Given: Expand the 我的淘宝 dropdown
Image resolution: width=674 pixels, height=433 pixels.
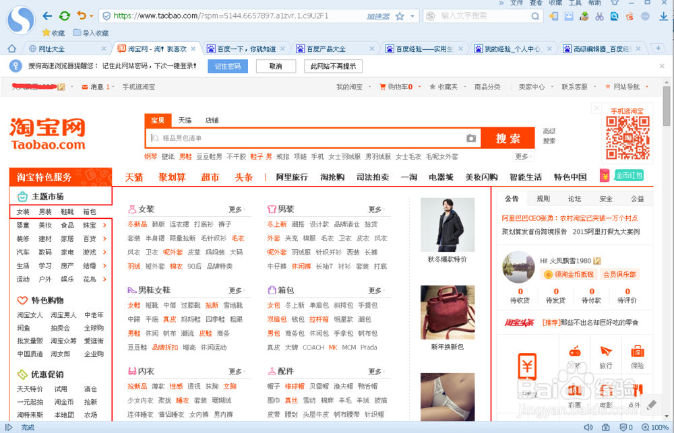Looking at the screenshot, I should point(370,87).
